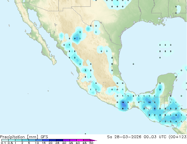187x144 pixels.
Task: Click the legend scale label '35'
Action: click(x=71, y=143)
